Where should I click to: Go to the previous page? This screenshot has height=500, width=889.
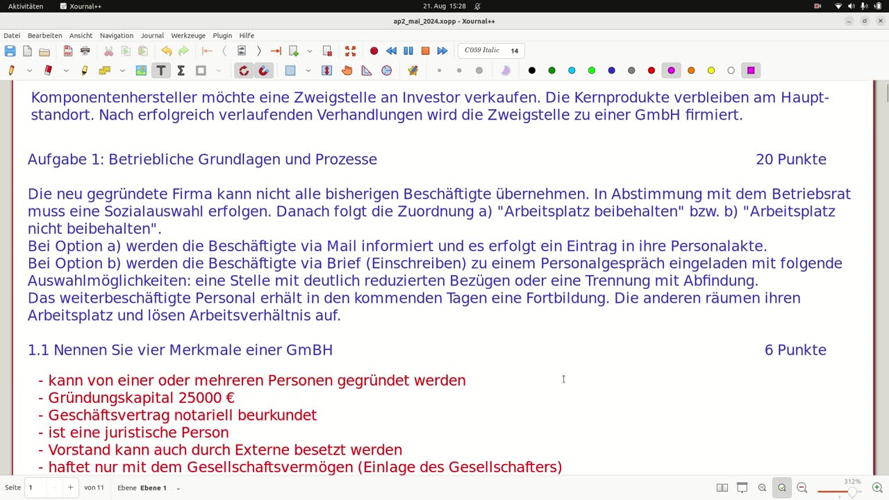click(224, 51)
